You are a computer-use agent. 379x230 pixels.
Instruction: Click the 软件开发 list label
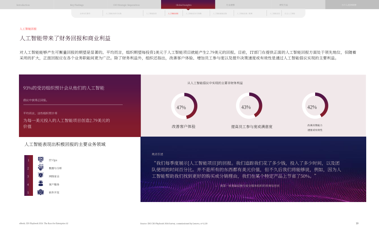pyautogui.click(x=54, y=193)
